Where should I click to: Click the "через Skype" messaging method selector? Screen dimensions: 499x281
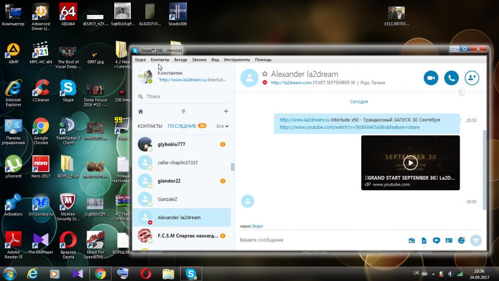click(x=257, y=226)
